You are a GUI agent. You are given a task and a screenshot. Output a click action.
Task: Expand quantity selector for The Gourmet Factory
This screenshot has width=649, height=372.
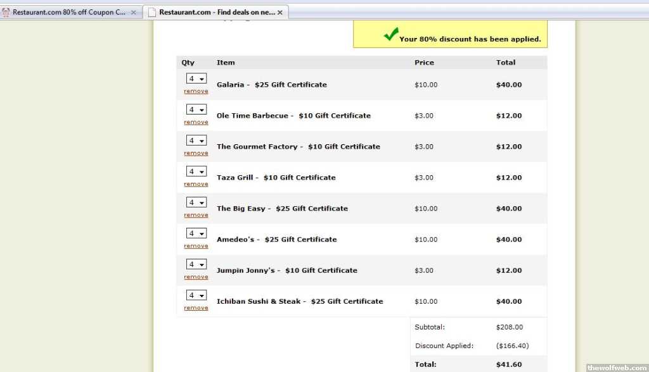(196, 141)
